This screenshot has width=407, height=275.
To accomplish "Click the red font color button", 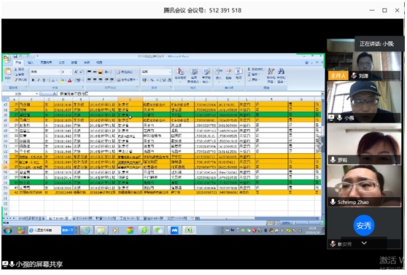I will (69, 81).
